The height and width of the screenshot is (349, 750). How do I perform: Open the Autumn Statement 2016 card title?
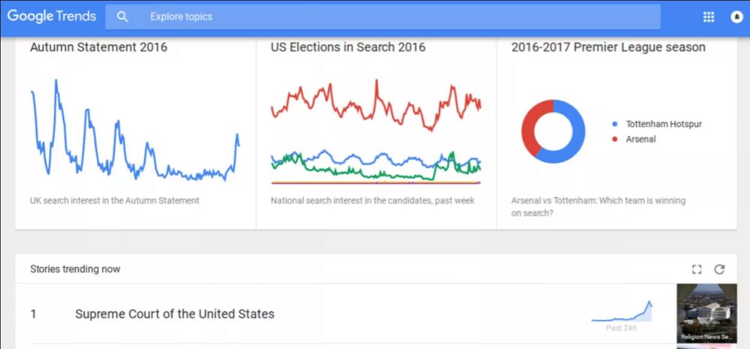[99, 47]
